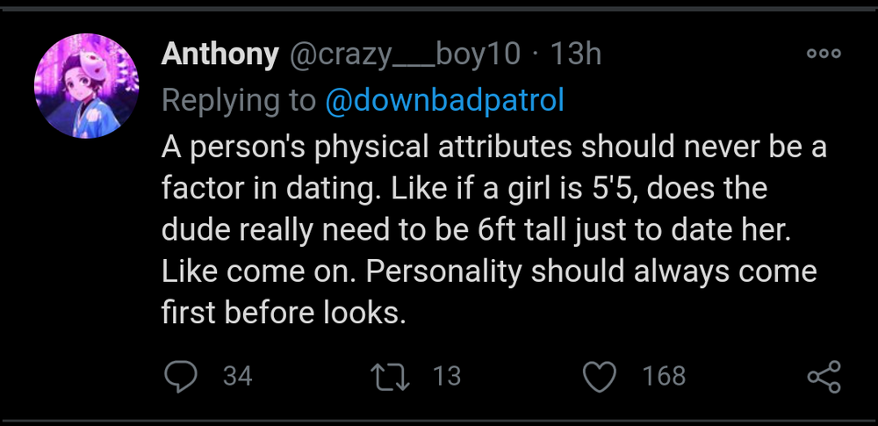Click the 13h timestamp

pyautogui.click(x=575, y=54)
